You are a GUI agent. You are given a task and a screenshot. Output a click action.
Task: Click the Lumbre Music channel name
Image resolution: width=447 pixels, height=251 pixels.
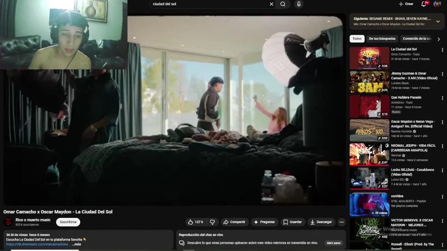point(400,83)
